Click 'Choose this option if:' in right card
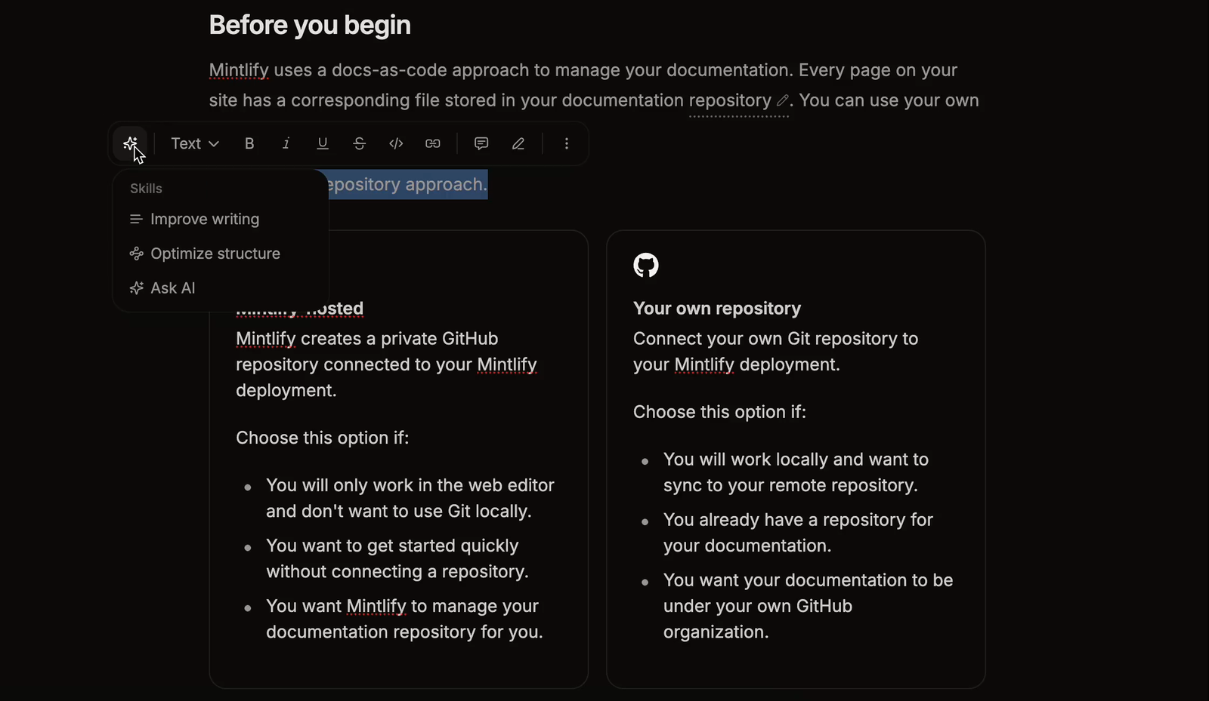Screen dimensions: 1209x701 tap(719, 412)
